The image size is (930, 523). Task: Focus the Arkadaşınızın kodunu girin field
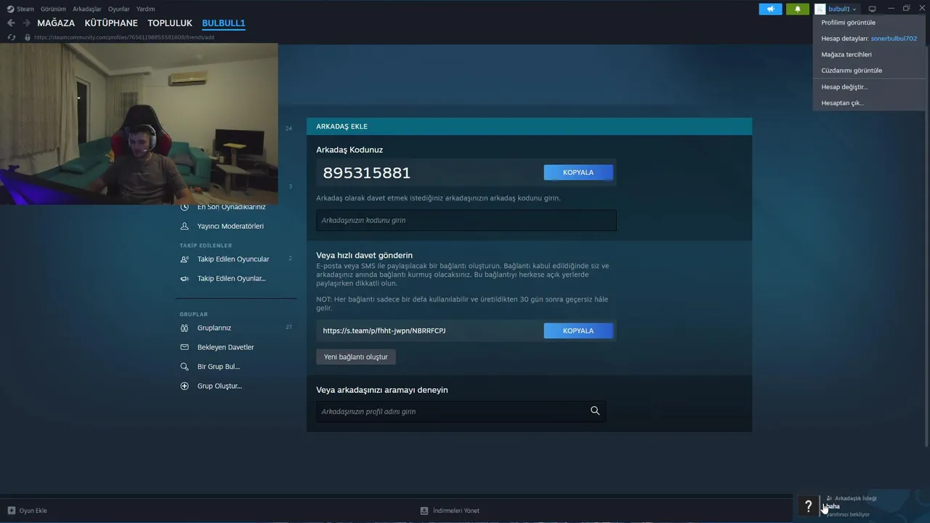tap(466, 220)
